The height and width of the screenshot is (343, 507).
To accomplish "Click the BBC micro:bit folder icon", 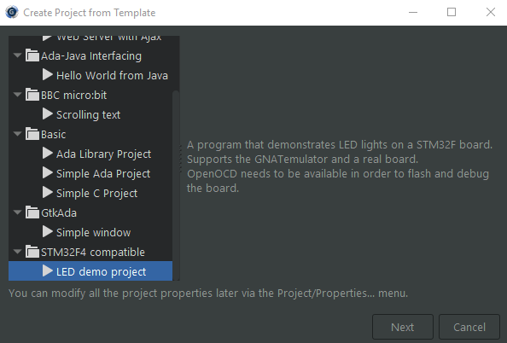I will [32, 95].
